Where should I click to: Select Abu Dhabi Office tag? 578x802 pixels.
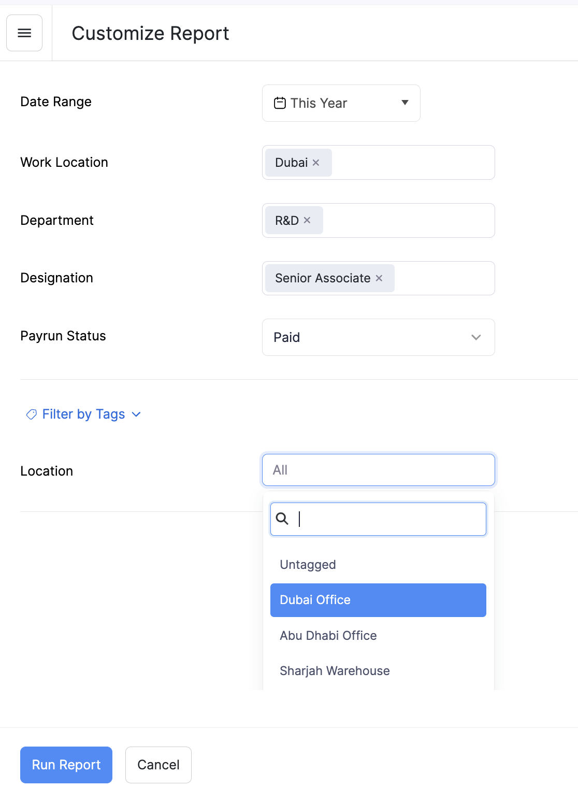(328, 635)
